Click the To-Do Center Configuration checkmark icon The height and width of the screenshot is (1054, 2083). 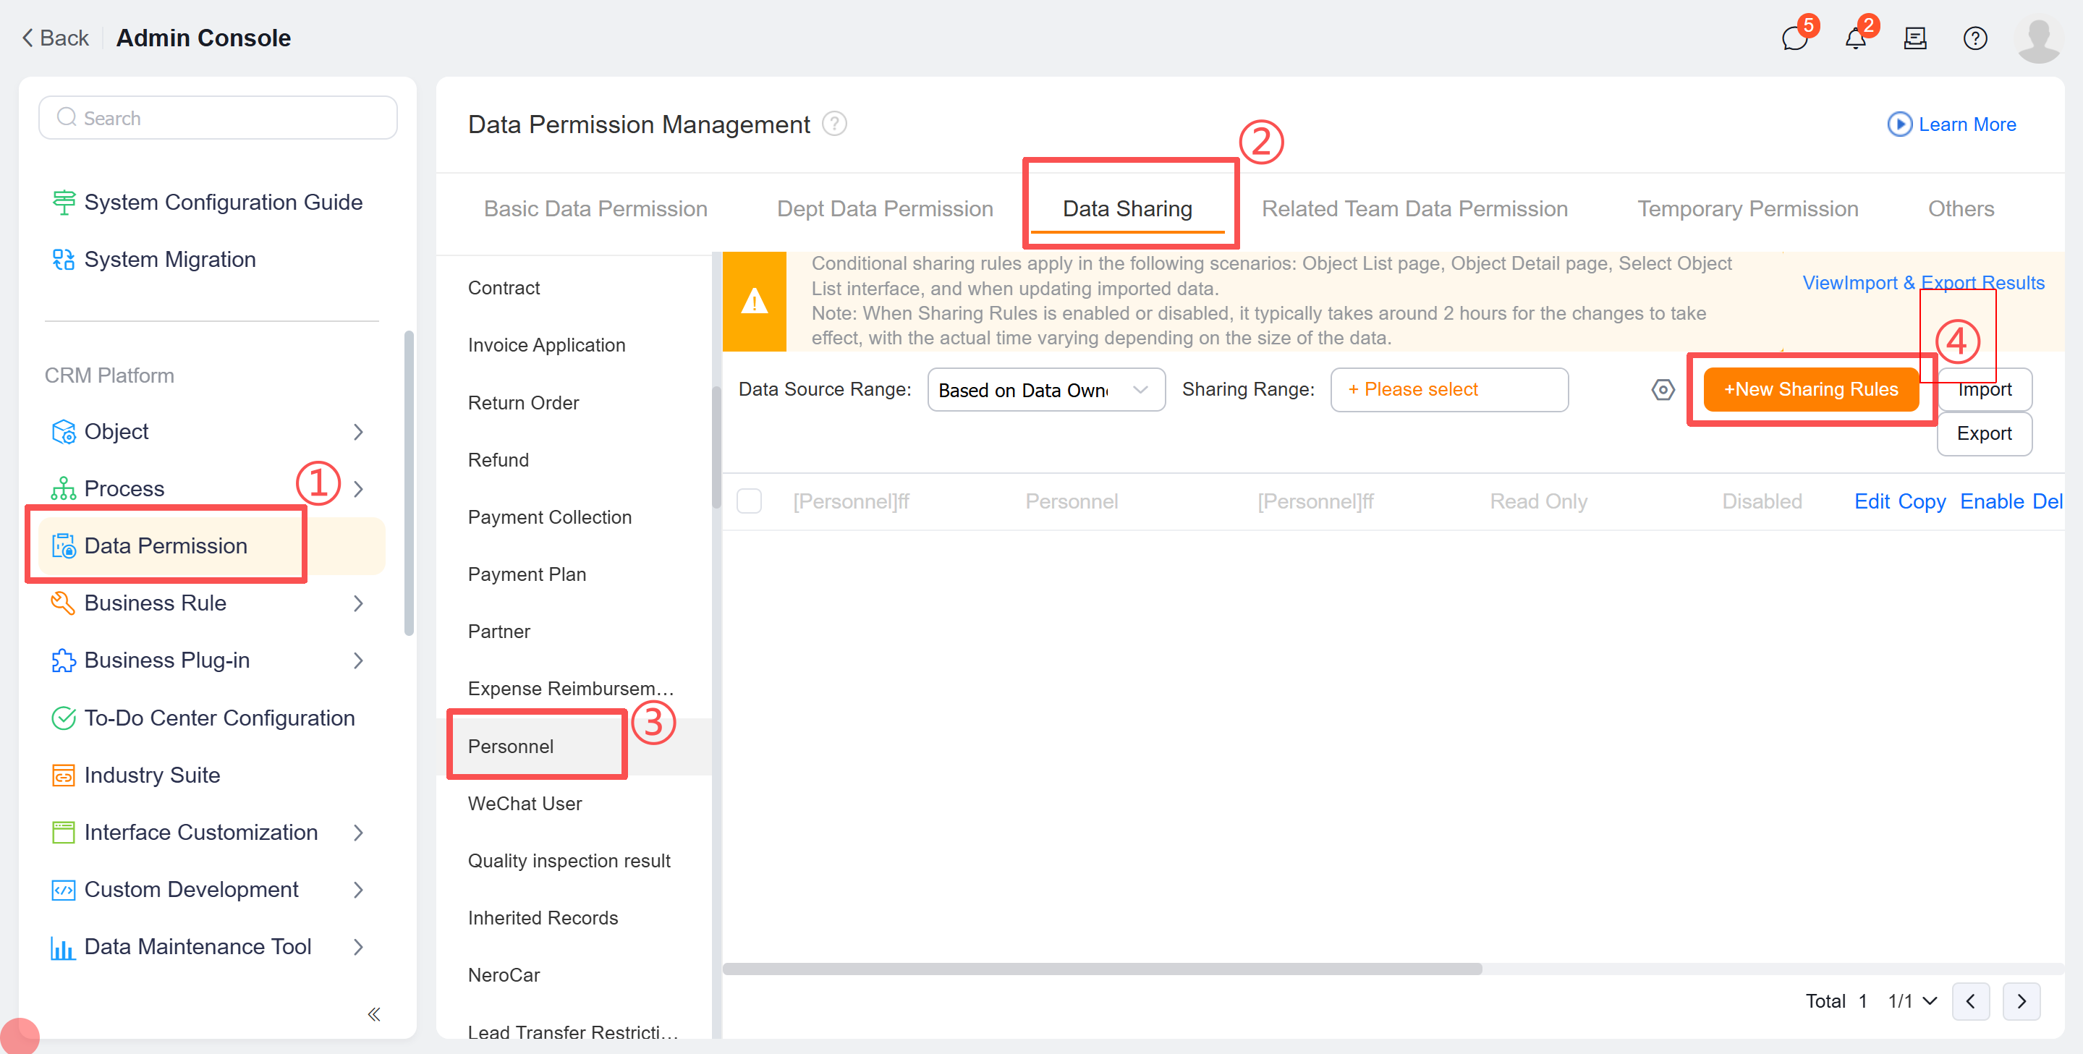(x=63, y=718)
